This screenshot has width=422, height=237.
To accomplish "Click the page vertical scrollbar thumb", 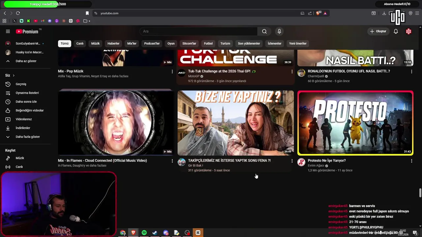I will pos(420,193).
